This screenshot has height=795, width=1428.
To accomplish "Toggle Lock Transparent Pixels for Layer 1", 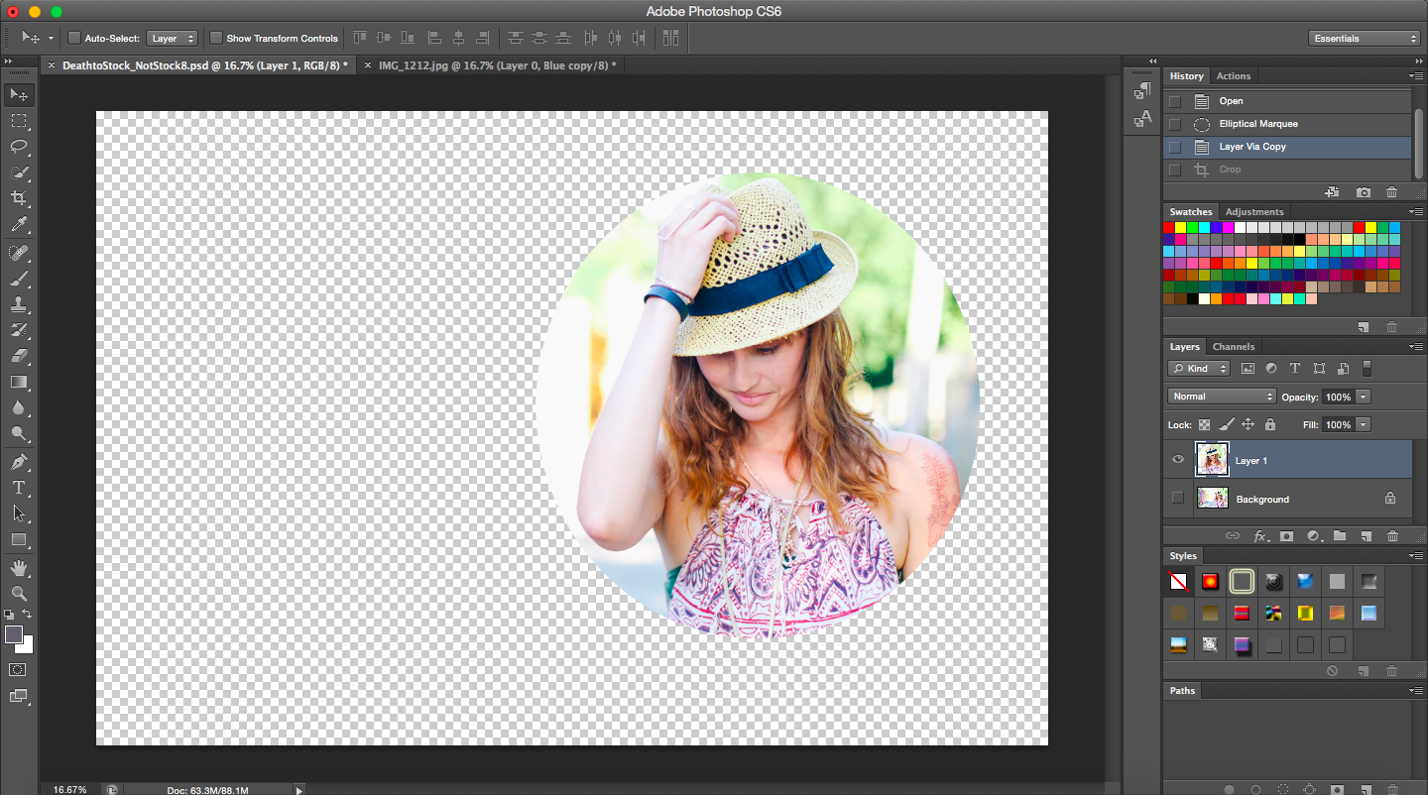I will click(x=1203, y=424).
